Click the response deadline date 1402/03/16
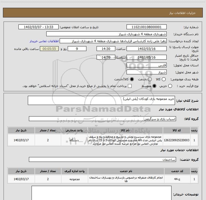The width and height of the screenshot is (206, 200). [x=146, y=49]
